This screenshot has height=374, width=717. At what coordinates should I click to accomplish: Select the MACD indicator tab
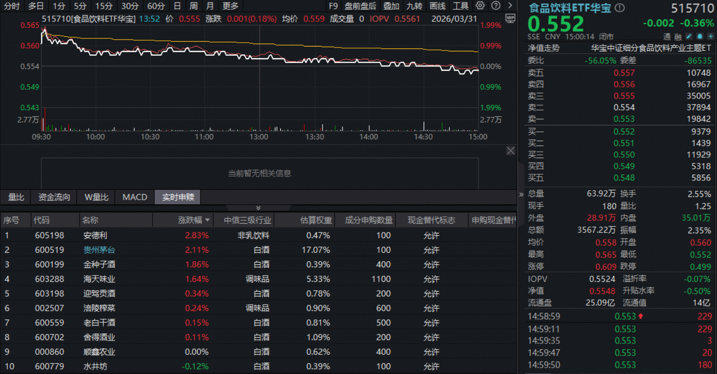coord(135,197)
